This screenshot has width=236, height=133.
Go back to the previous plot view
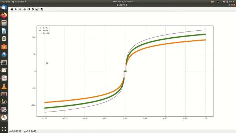16,9
